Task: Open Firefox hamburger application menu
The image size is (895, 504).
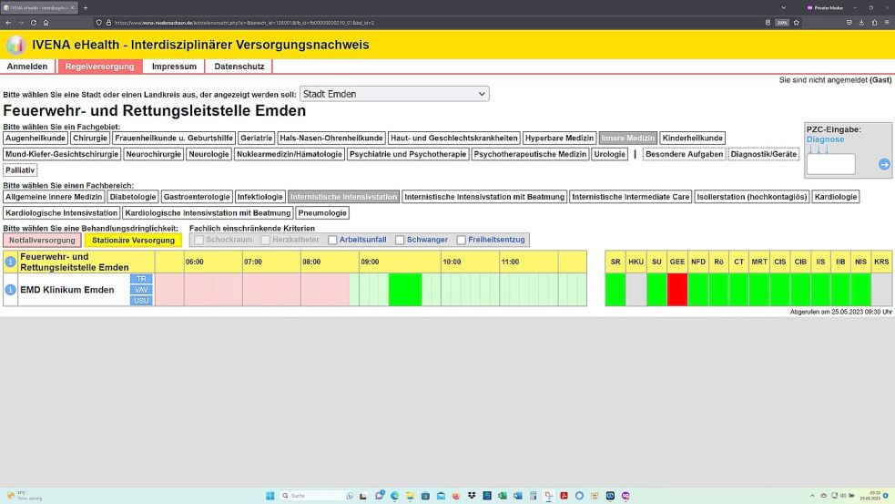Action: pyautogui.click(x=887, y=23)
